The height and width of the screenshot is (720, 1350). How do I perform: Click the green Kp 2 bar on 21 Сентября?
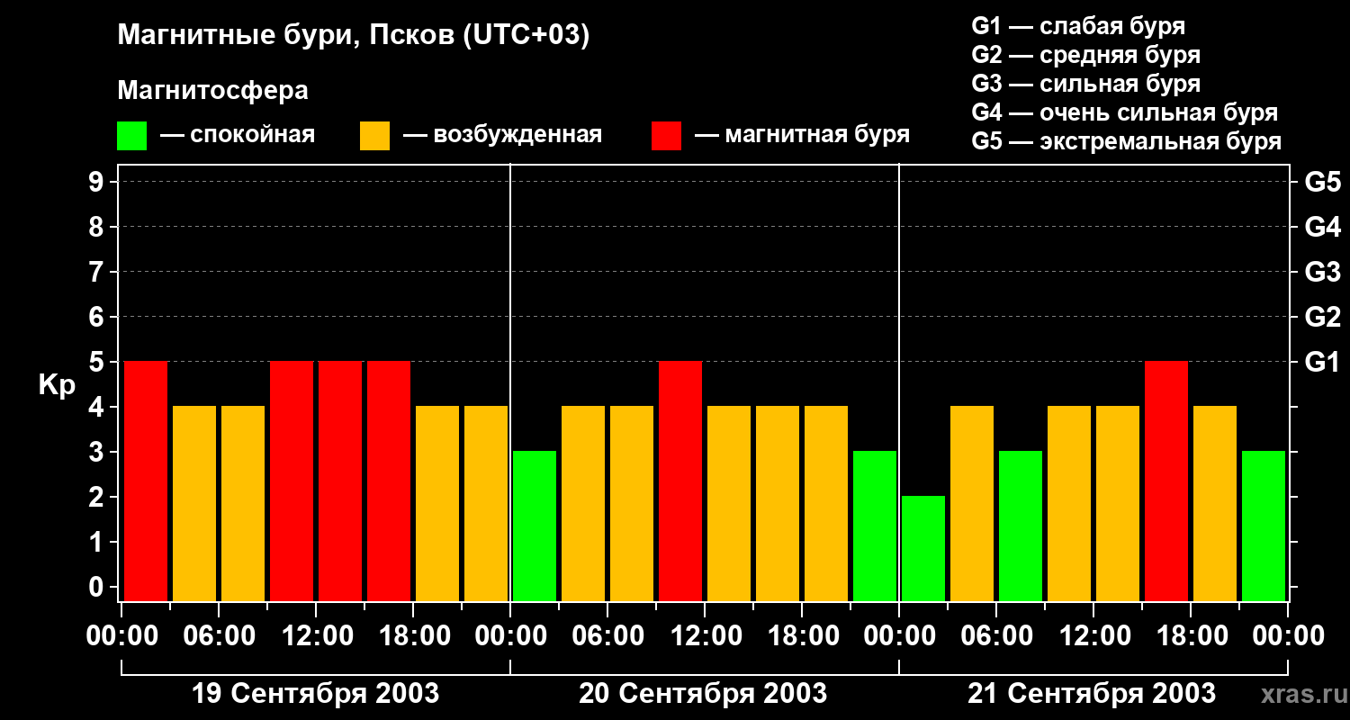pos(923,548)
